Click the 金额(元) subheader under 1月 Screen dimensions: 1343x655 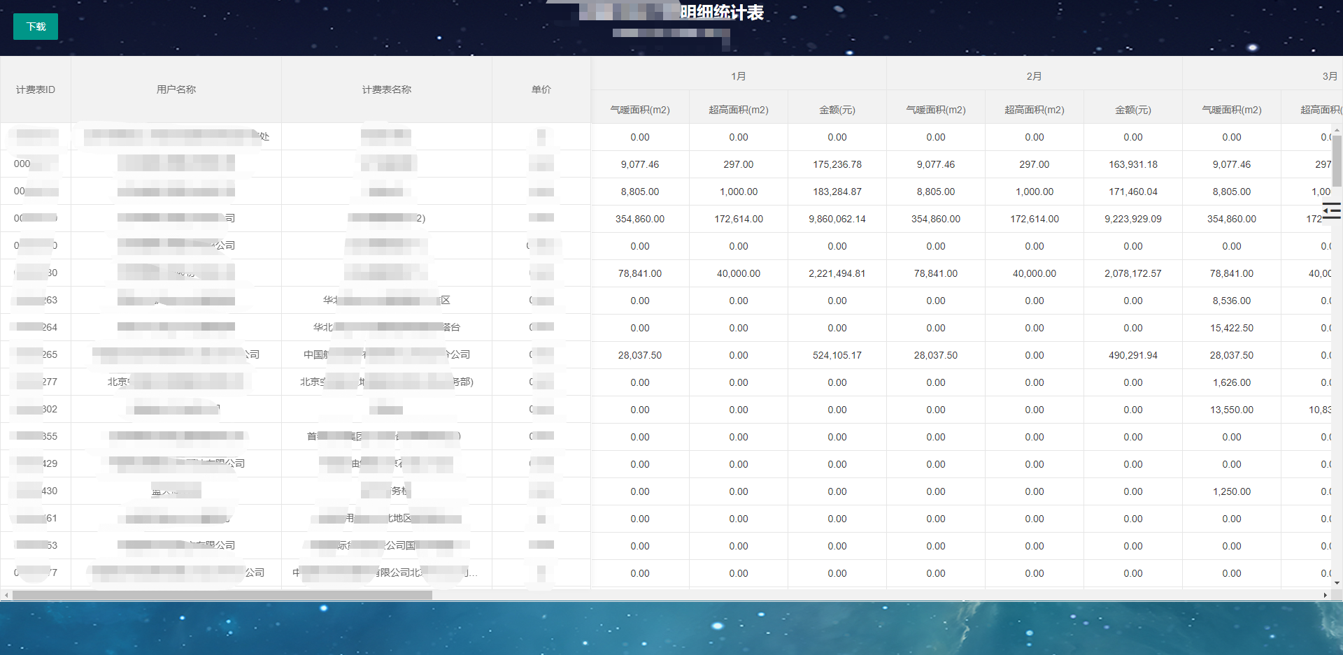click(837, 109)
